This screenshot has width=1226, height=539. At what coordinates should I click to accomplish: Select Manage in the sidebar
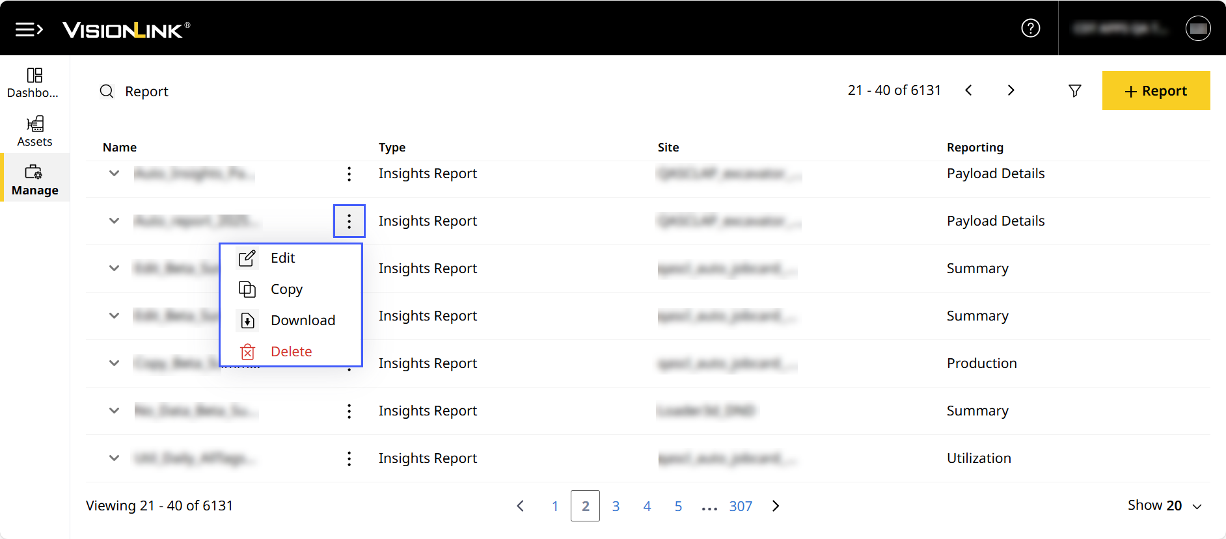pos(34,180)
